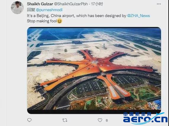The image size is (169, 126).
Task: Open the tweet's more options menu
Action: 159,4
